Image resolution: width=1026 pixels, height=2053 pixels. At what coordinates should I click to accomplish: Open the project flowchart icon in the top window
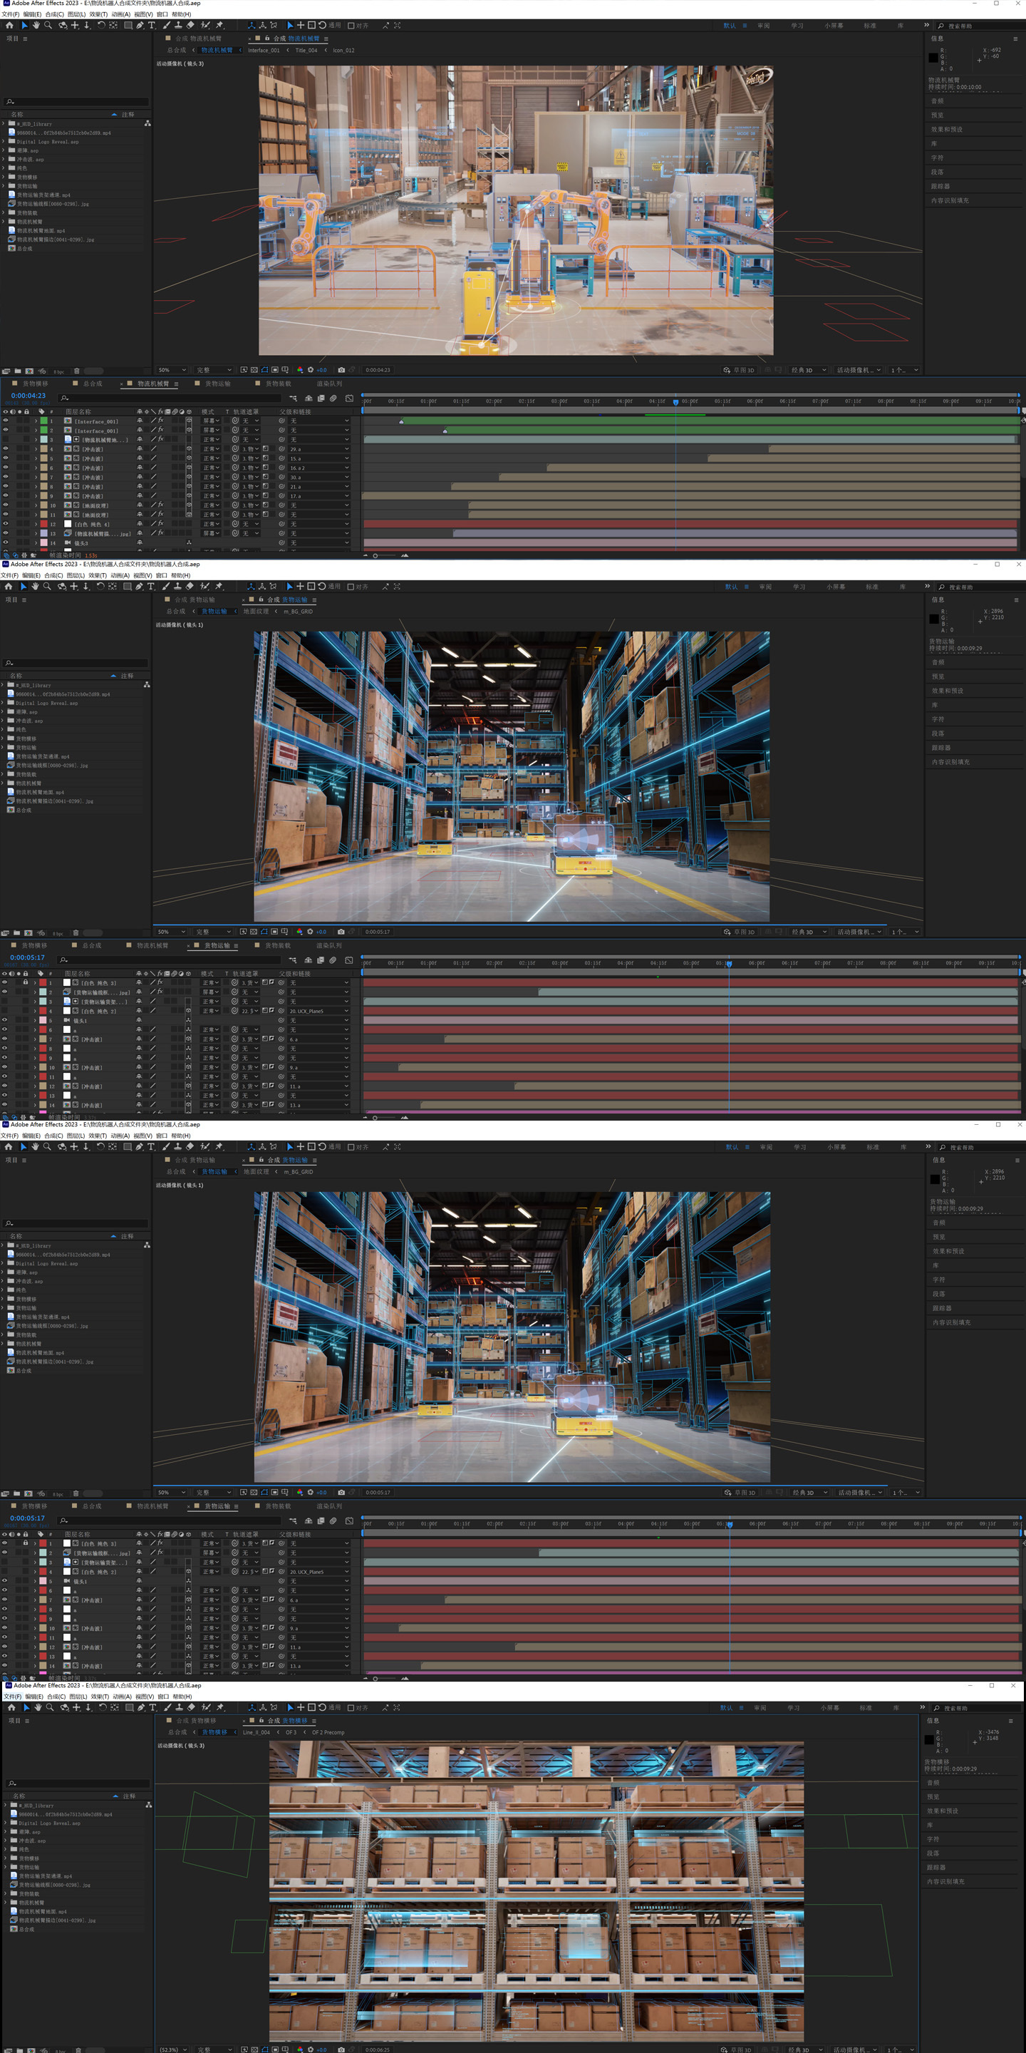tap(147, 123)
